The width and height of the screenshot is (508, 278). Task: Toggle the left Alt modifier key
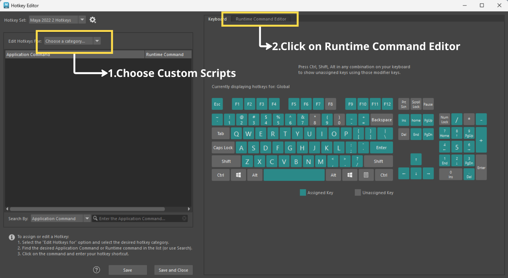pyautogui.click(x=255, y=175)
